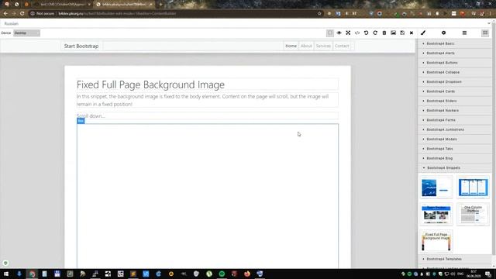Click the fullscreen expand arrows icon

pos(348,33)
